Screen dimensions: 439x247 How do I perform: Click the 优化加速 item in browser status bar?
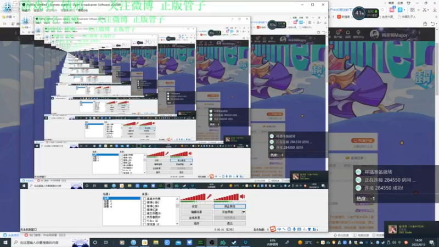341,235
